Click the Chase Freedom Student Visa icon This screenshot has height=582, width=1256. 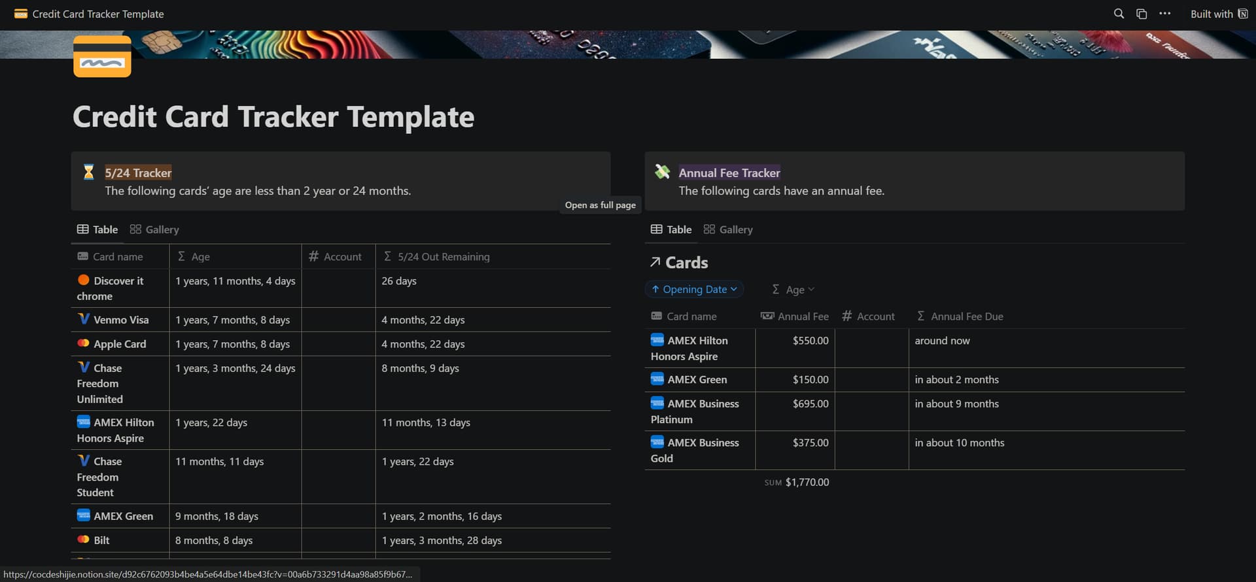[x=84, y=461]
